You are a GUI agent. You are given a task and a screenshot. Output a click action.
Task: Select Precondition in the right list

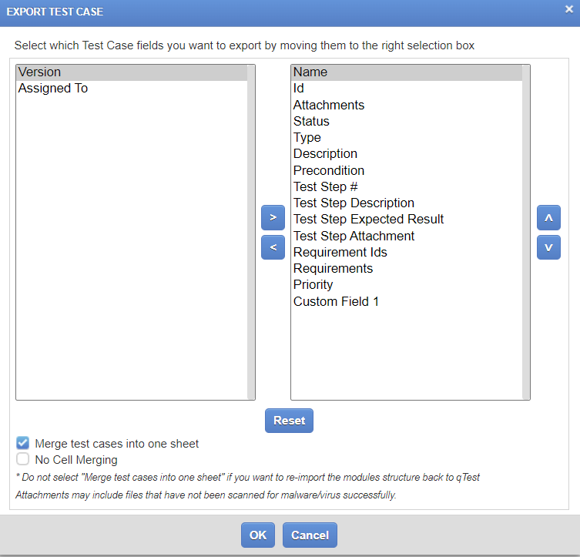329,170
